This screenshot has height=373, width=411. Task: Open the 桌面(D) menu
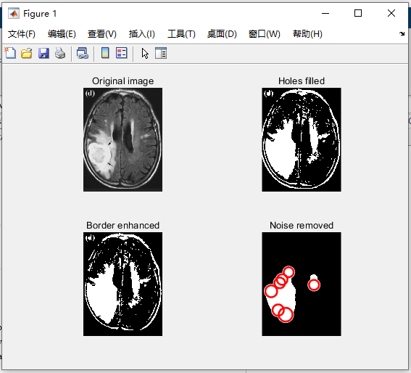222,34
